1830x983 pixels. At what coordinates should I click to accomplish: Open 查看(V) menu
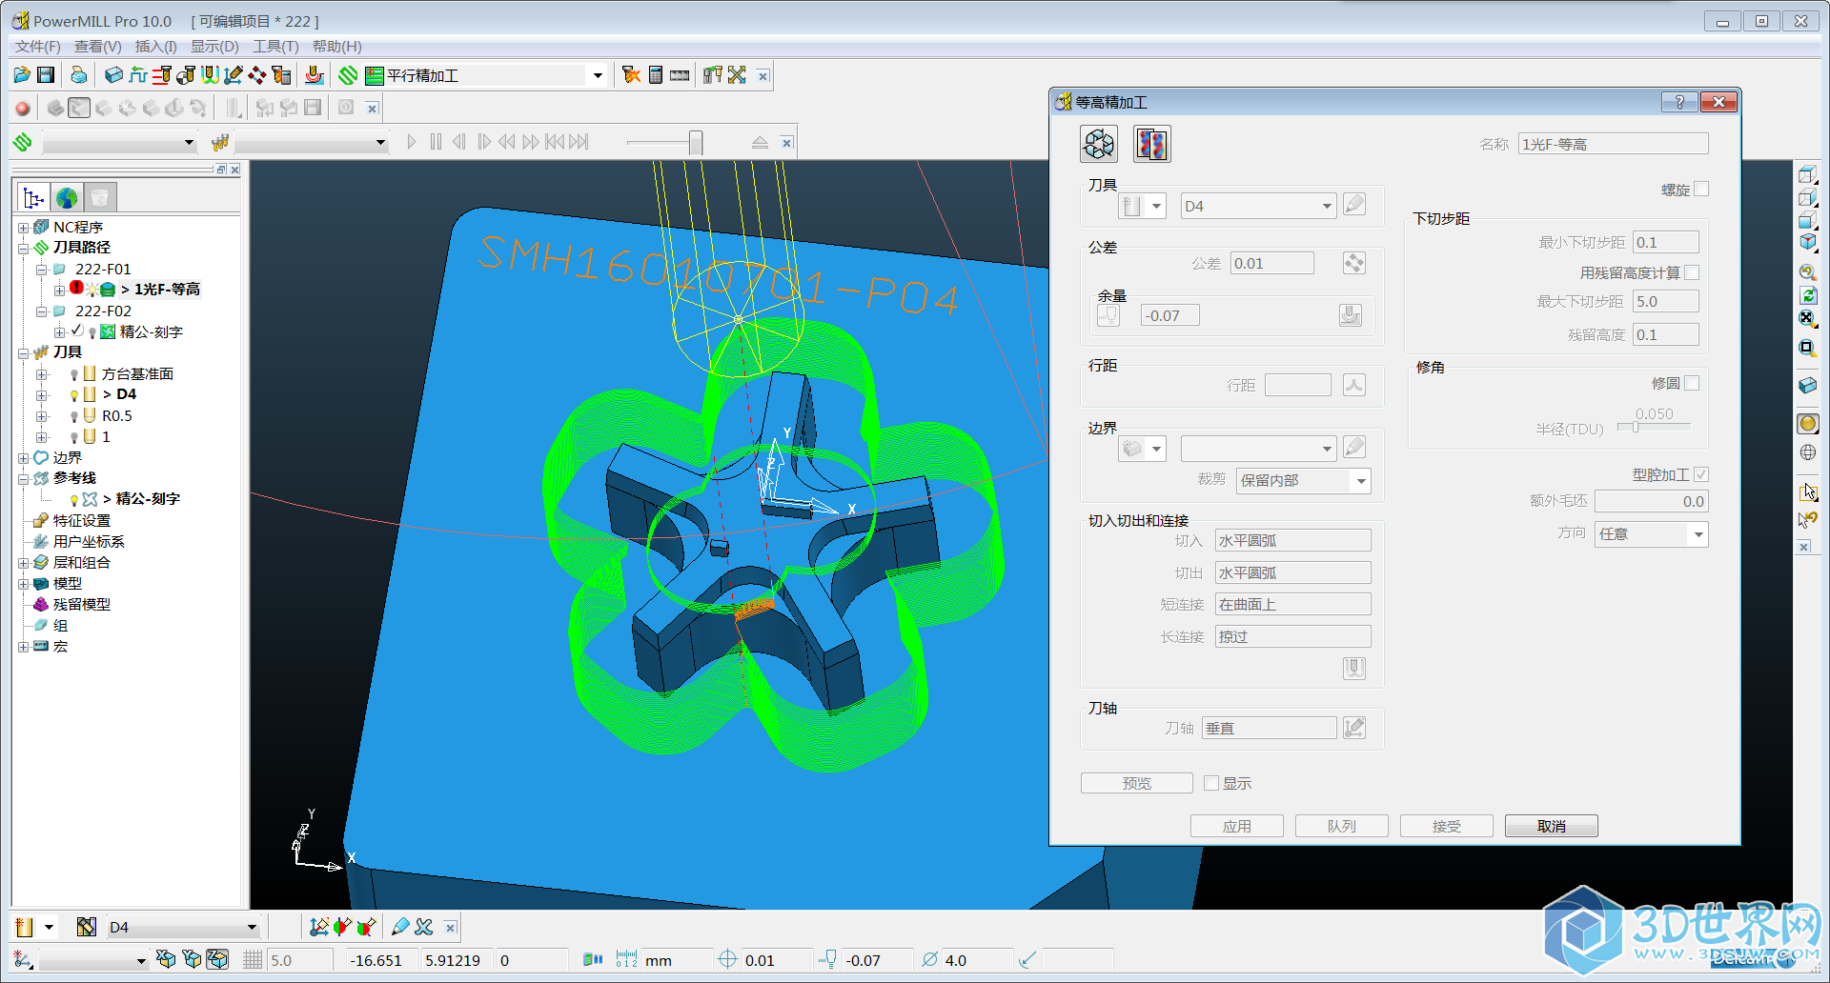[x=98, y=47]
